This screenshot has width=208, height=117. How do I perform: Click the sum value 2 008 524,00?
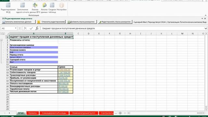pyautogui.click(x=65, y=75)
